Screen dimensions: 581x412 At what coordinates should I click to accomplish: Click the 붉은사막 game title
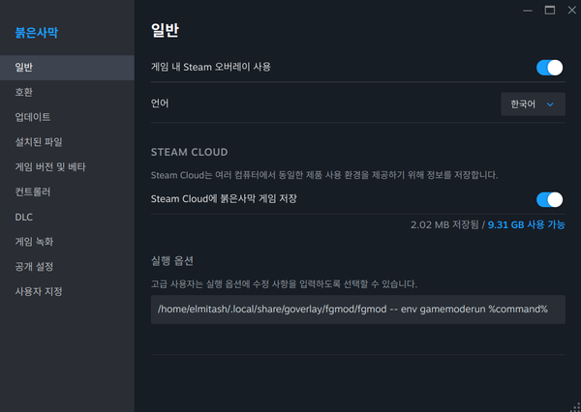37,33
